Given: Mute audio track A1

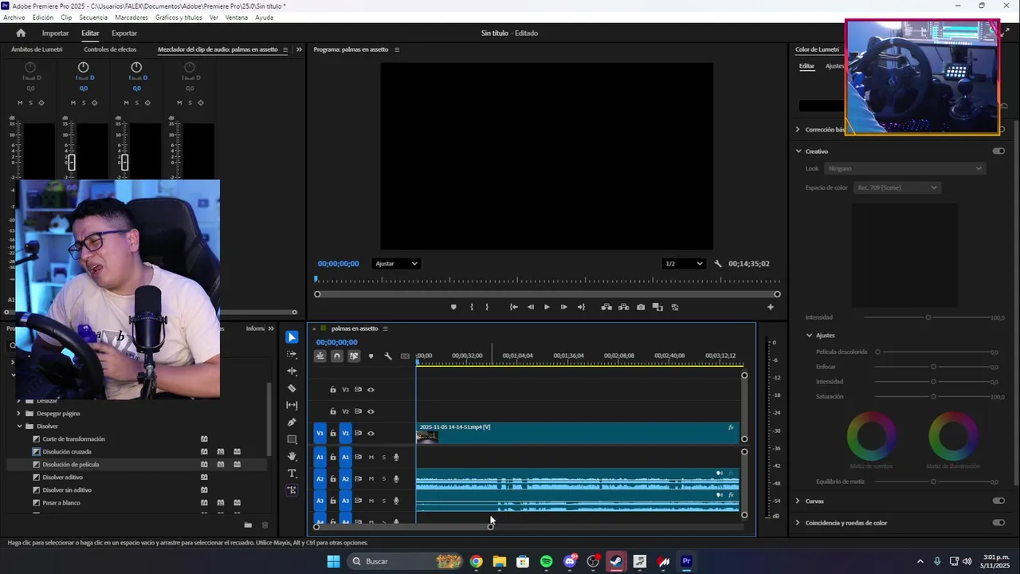Looking at the screenshot, I should tap(371, 457).
